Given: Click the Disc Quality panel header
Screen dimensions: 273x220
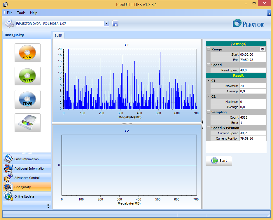Looking at the screenshot, I should pos(27,35).
